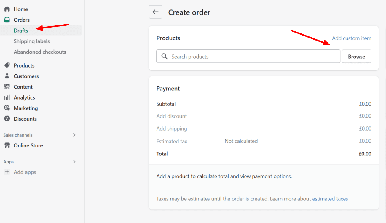The width and height of the screenshot is (386, 223).
Task: Open the Content section icon
Action: click(7, 86)
